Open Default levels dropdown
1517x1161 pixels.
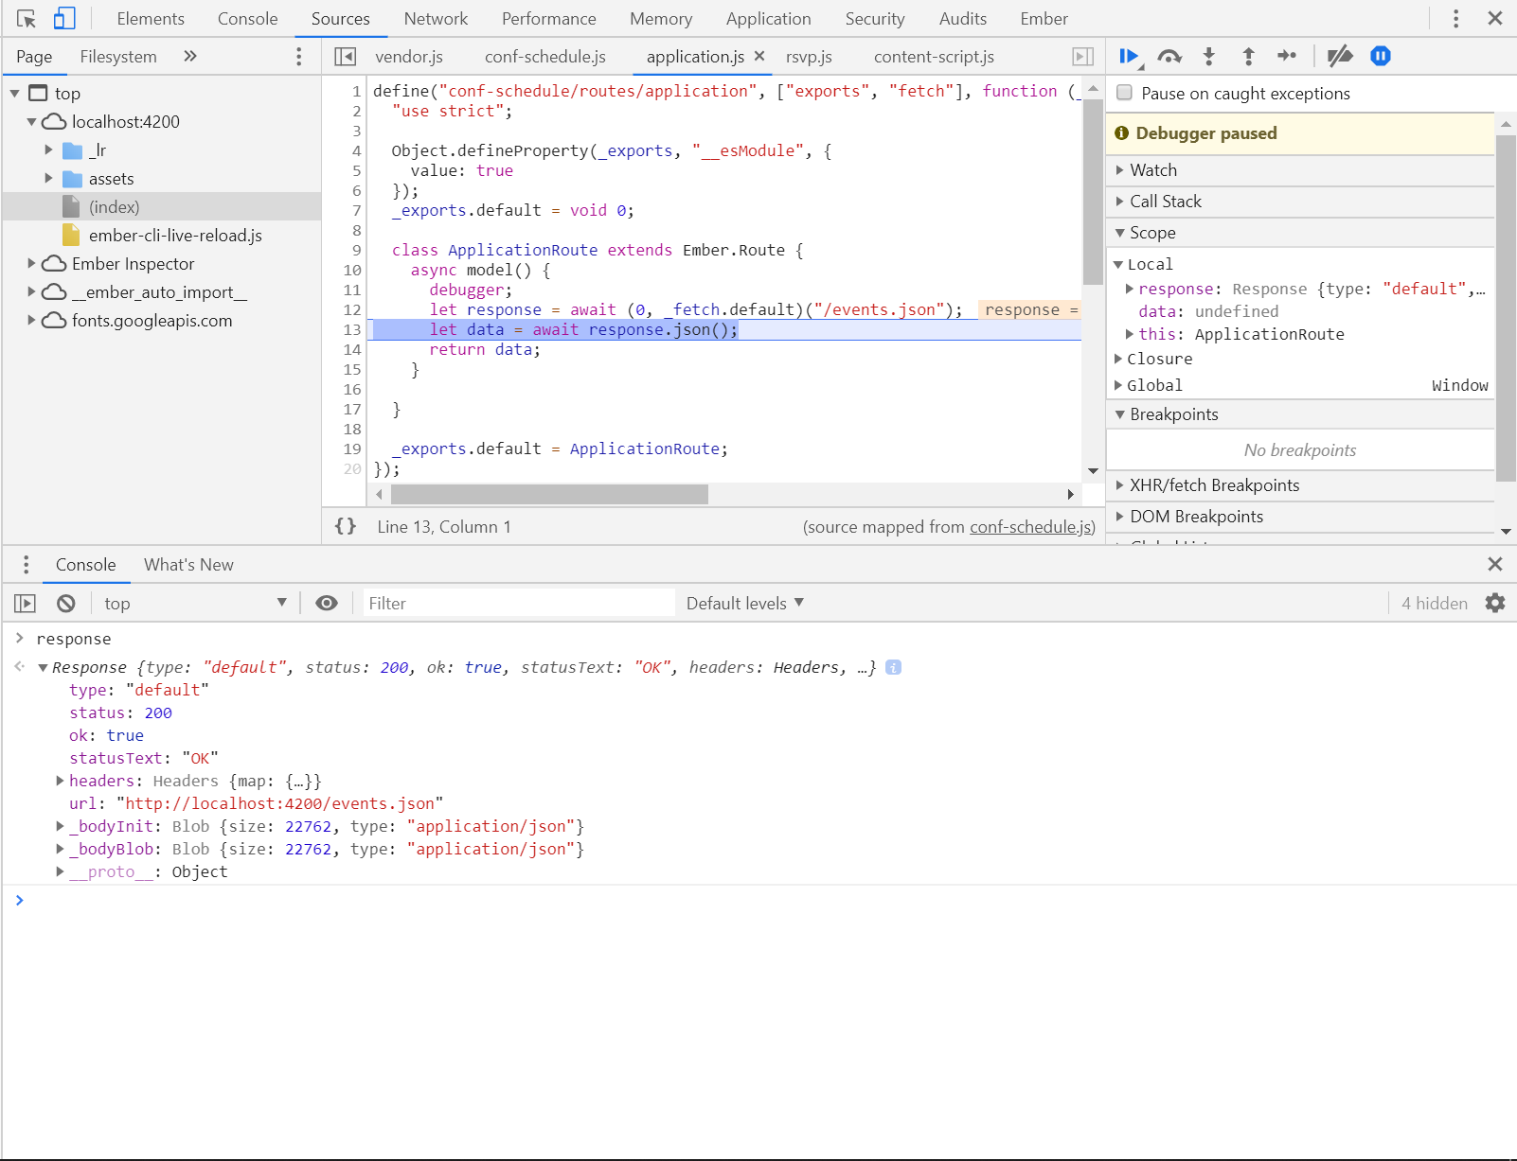(x=744, y=604)
